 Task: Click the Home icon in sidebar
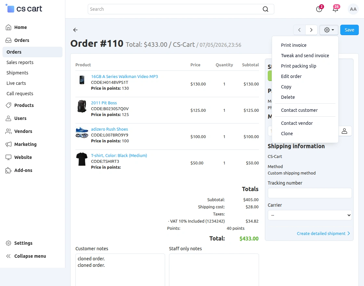8,27
